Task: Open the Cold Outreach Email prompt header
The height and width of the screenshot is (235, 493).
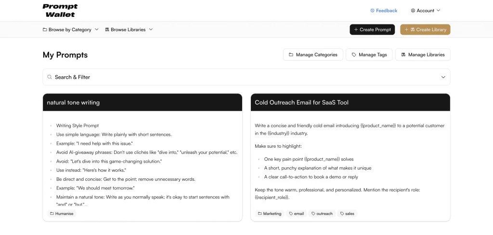Action: pos(350,102)
